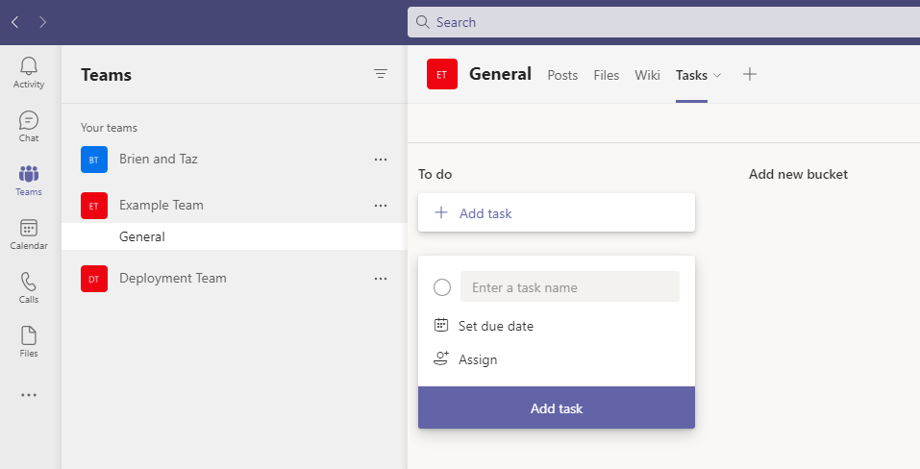Click Add new bucket

click(798, 174)
